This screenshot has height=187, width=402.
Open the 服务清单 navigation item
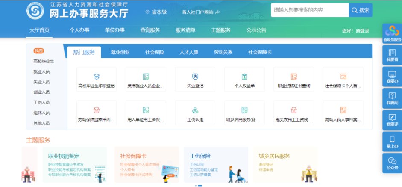pyautogui.click(x=185, y=30)
